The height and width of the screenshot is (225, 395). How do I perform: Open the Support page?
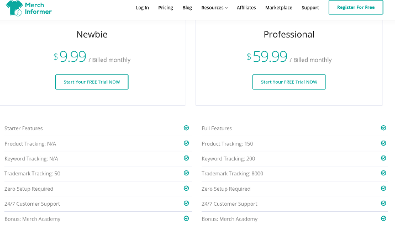point(310,8)
